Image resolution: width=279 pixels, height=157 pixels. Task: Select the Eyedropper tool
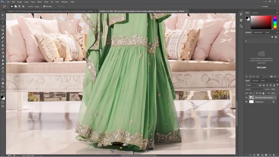[x=3, y=34]
